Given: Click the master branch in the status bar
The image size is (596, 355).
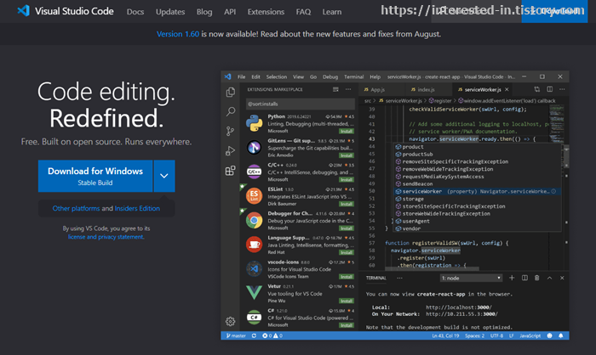Looking at the screenshot, I should (236, 335).
